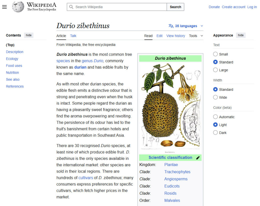
Task: Expand the 35 languages dropdown
Action: [x=186, y=26]
